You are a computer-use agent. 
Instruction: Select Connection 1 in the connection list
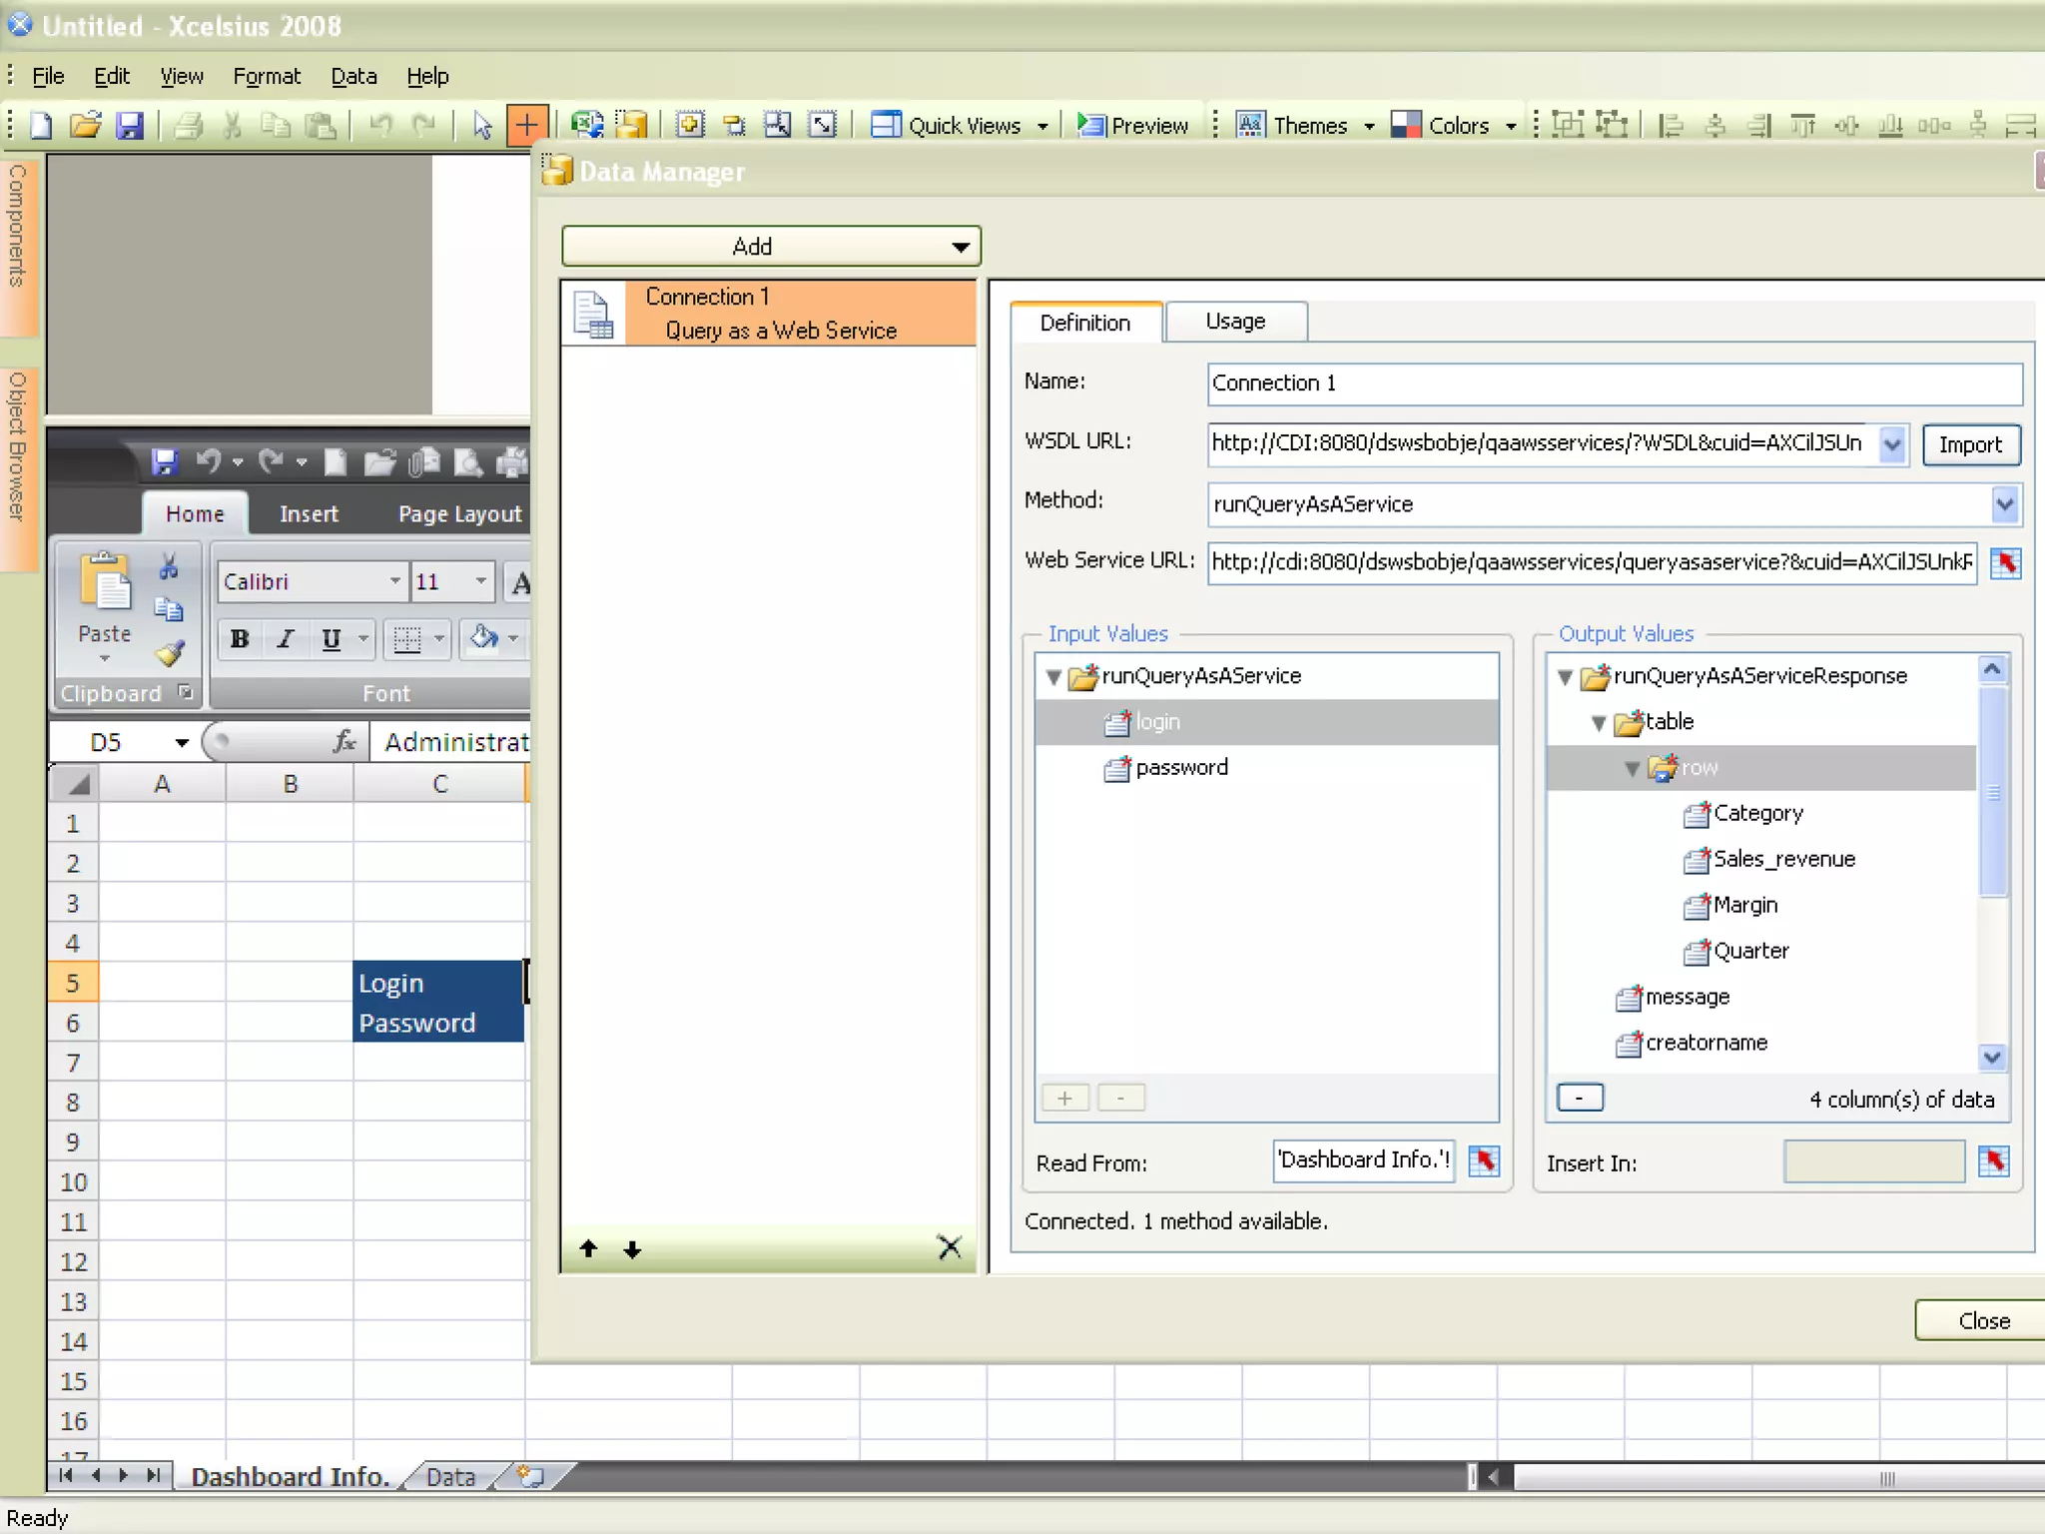(769, 314)
